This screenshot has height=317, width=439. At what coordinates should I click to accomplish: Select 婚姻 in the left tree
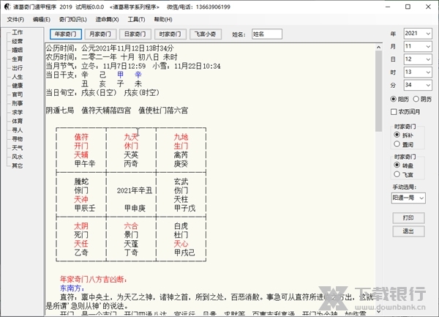(x=17, y=50)
